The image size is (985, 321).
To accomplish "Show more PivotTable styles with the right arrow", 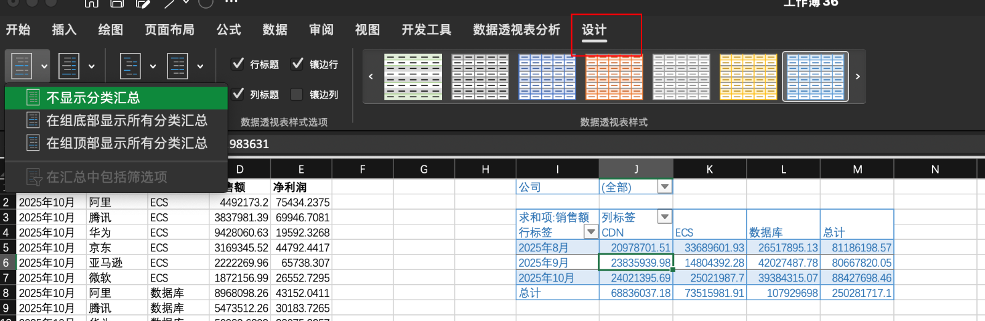I will coord(858,76).
